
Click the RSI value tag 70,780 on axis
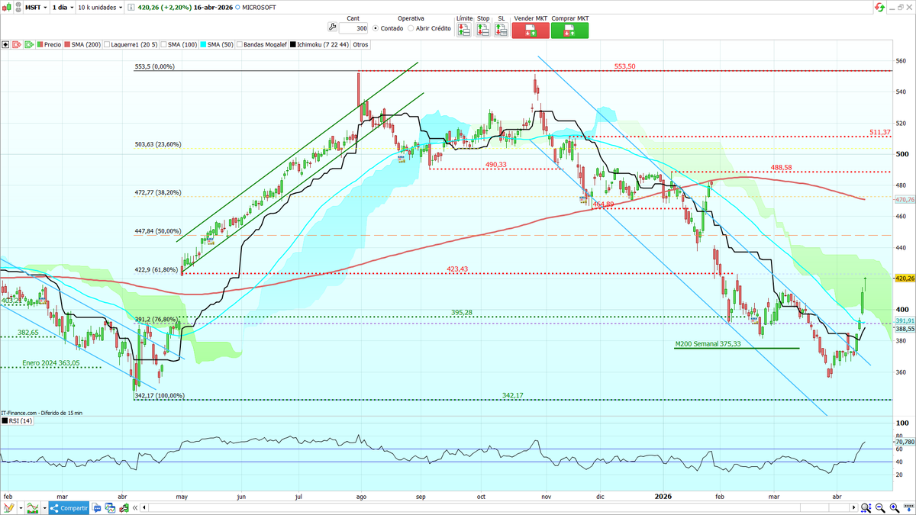coord(903,442)
